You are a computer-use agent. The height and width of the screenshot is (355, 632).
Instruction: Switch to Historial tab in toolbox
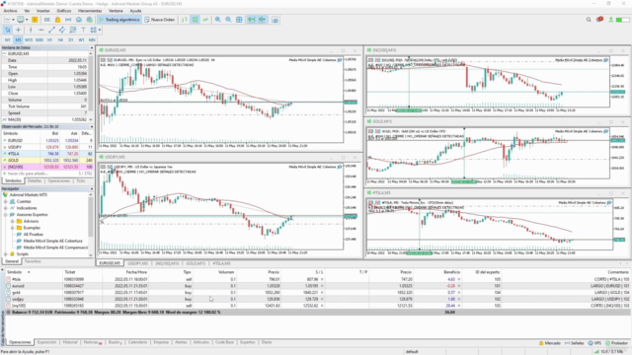(x=70, y=342)
